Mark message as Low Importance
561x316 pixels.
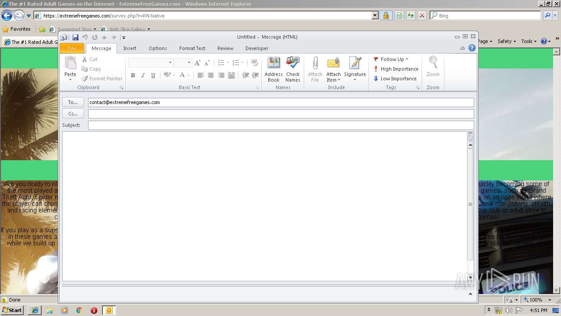click(x=395, y=79)
